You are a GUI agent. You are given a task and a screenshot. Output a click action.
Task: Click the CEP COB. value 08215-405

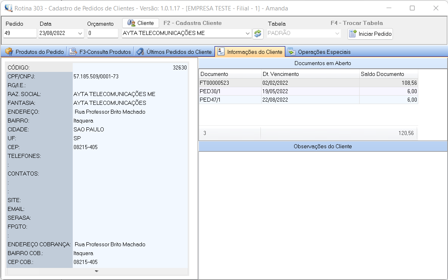click(x=86, y=262)
